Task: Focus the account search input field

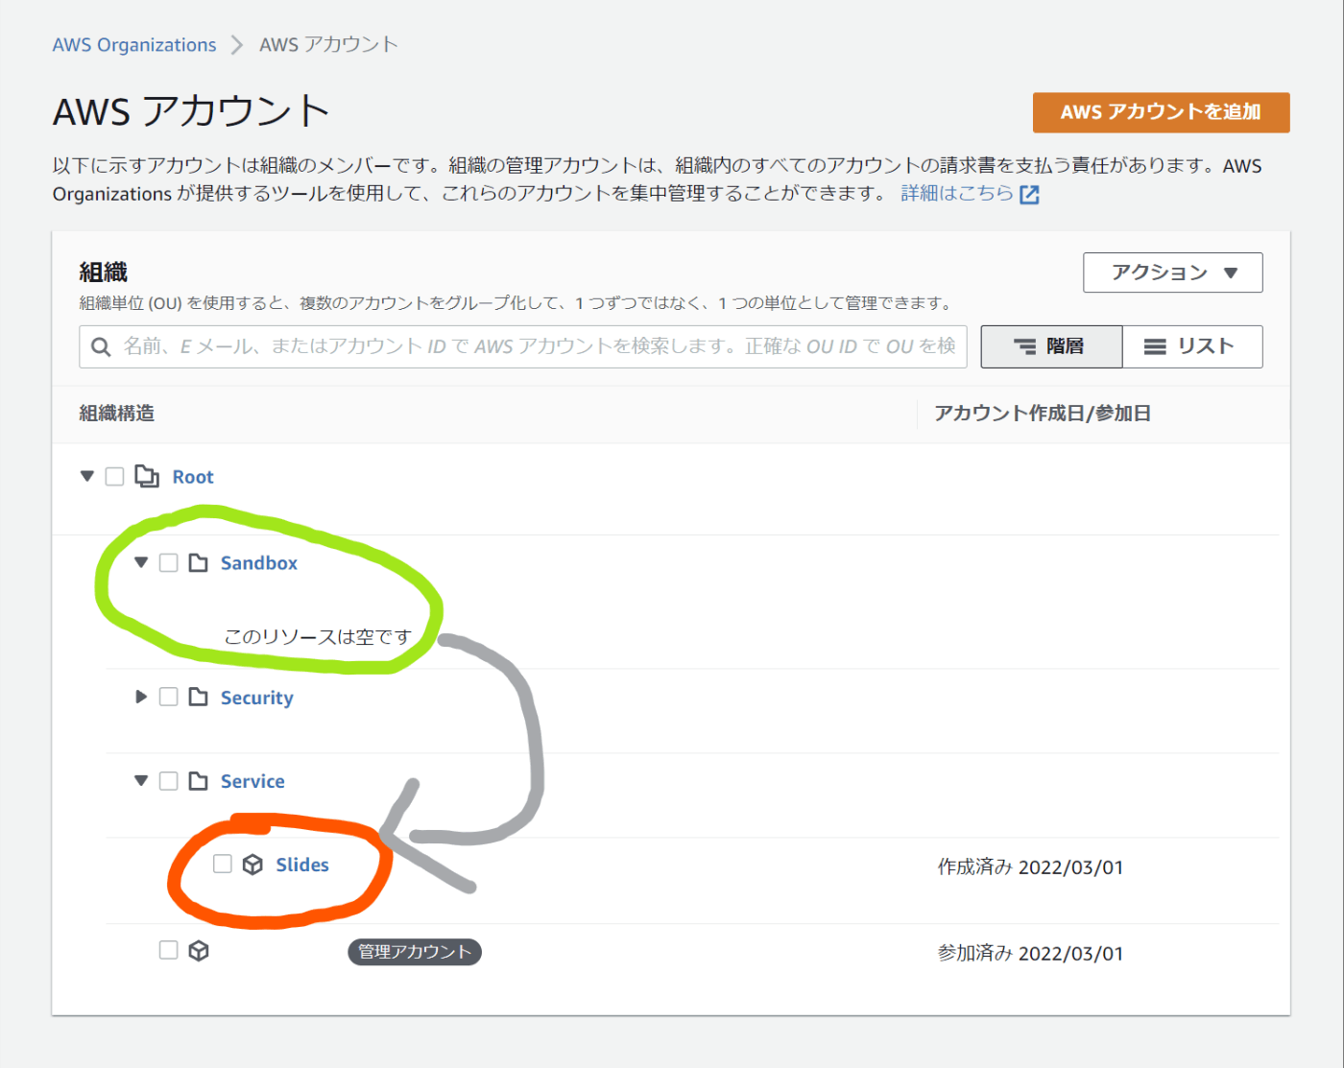Action: pyautogui.click(x=522, y=346)
